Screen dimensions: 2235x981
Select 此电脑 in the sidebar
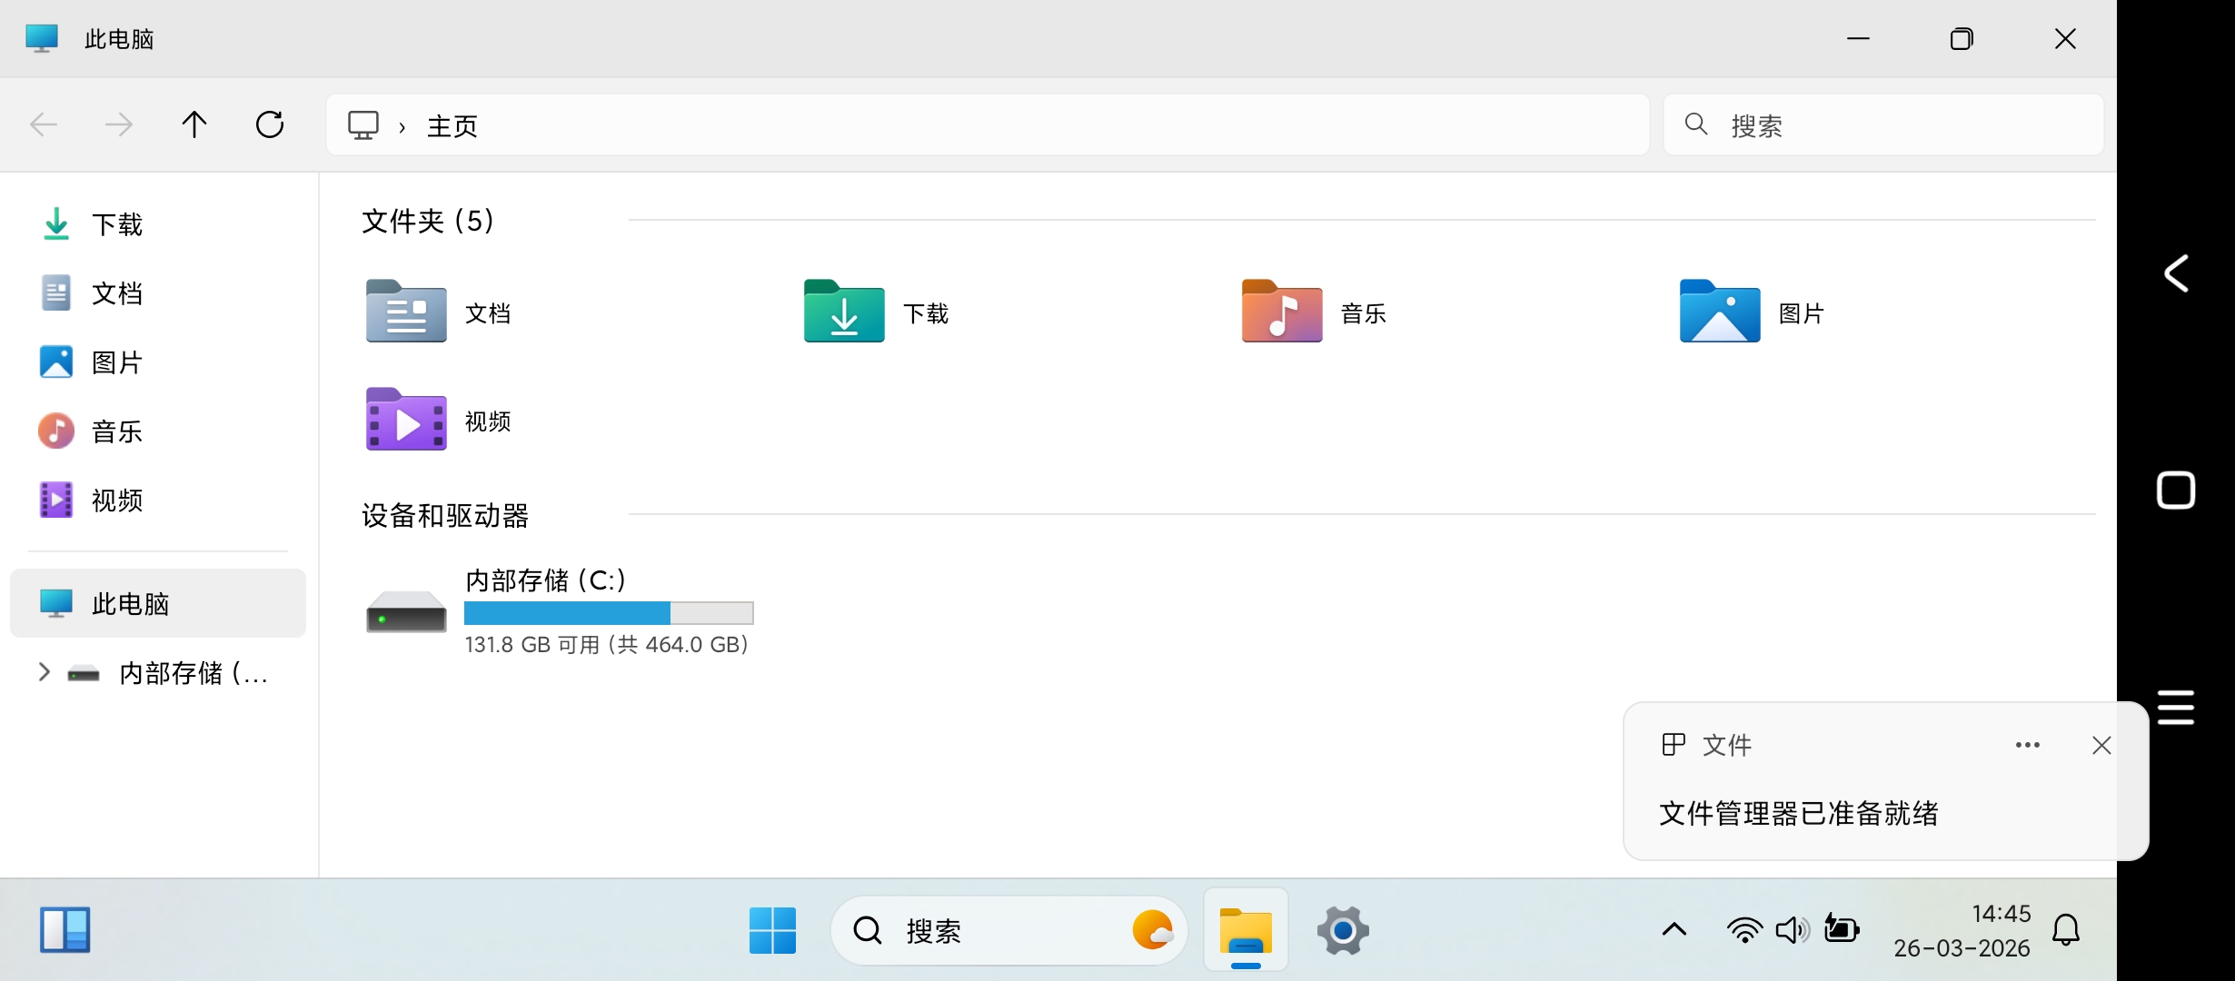[158, 604]
